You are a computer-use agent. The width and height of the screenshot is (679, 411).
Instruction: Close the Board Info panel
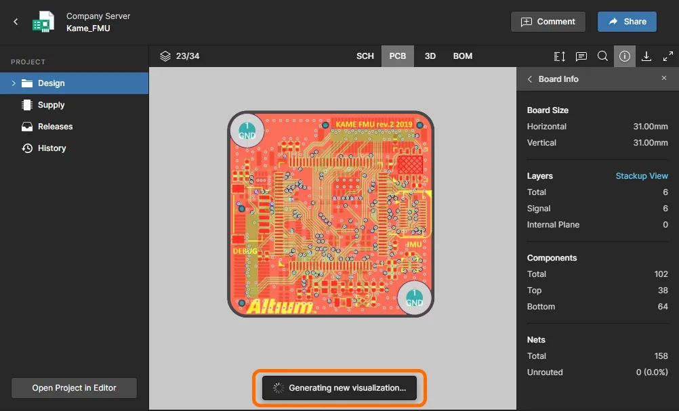pyautogui.click(x=664, y=78)
